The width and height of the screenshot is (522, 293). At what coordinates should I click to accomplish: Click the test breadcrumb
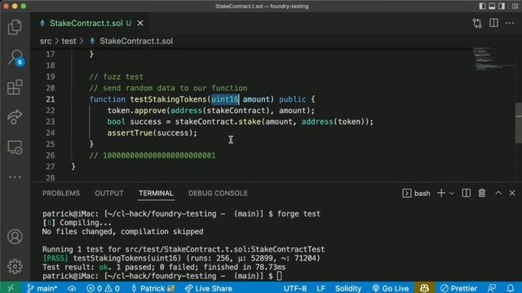click(x=69, y=42)
